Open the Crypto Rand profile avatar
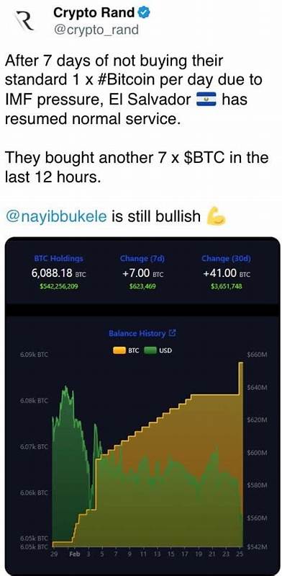The height and width of the screenshot is (576, 282). pyautogui.click(x=24, y=21)
